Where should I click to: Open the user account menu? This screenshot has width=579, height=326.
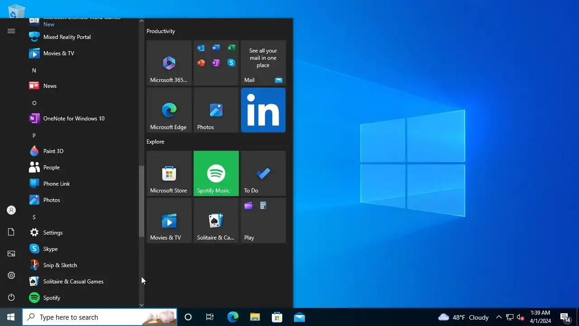click(x=11, y=210)
